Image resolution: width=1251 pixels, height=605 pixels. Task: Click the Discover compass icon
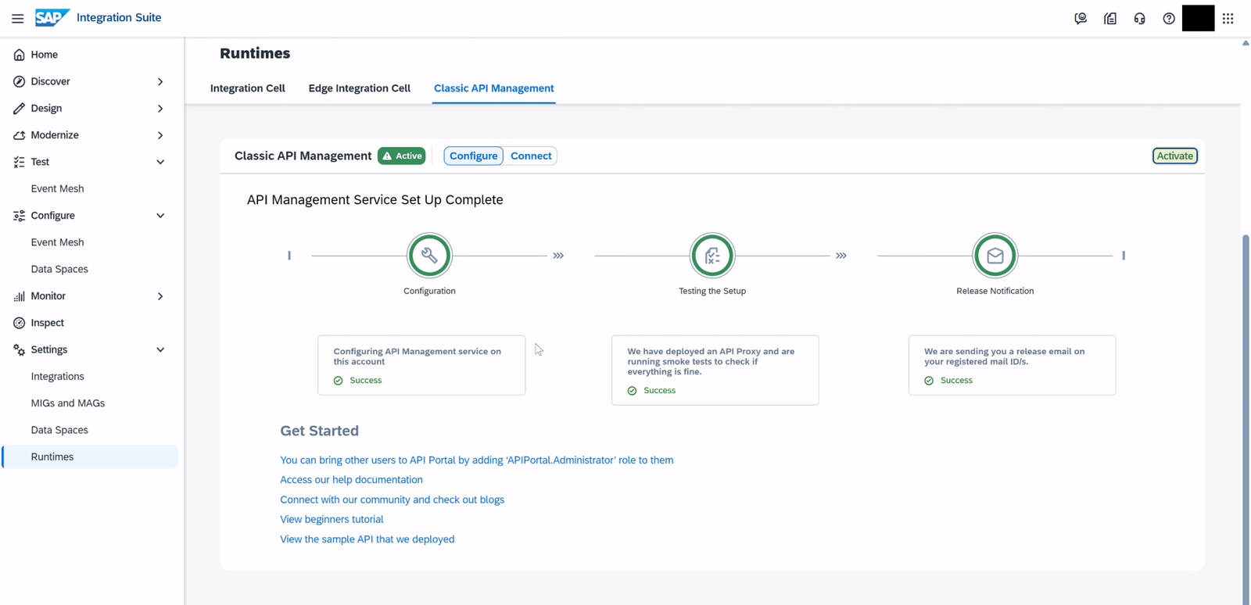[x=20, y=81]
